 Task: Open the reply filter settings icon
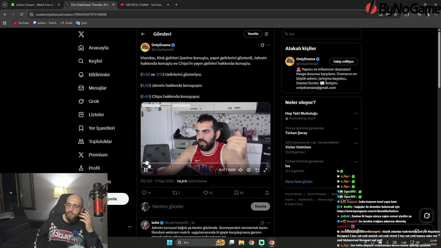266,34
